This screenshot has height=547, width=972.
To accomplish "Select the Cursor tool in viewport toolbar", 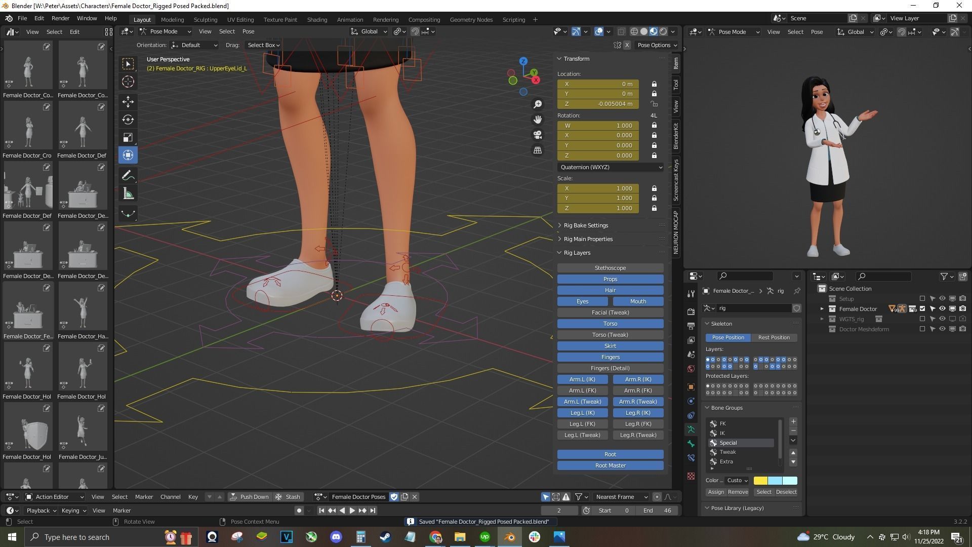I will pos(128,82).
